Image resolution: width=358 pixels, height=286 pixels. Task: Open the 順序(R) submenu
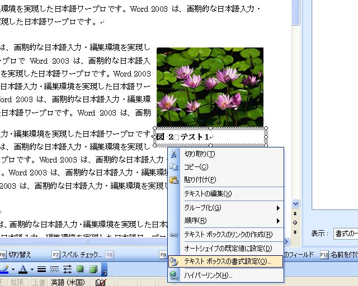pos(225,221)
